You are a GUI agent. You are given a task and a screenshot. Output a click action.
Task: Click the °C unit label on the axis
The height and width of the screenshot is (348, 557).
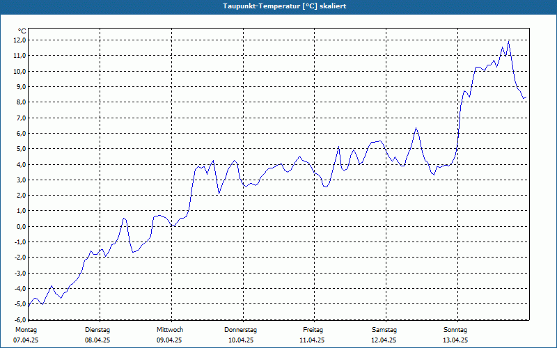pyautogui.click(x=22, y=31)
